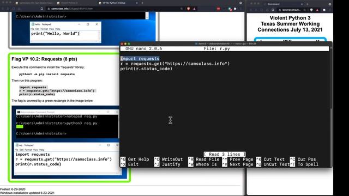Click the ^C Cur Pos shortcut in nano
Screen dimensions: 349x196
click(303, 160)
